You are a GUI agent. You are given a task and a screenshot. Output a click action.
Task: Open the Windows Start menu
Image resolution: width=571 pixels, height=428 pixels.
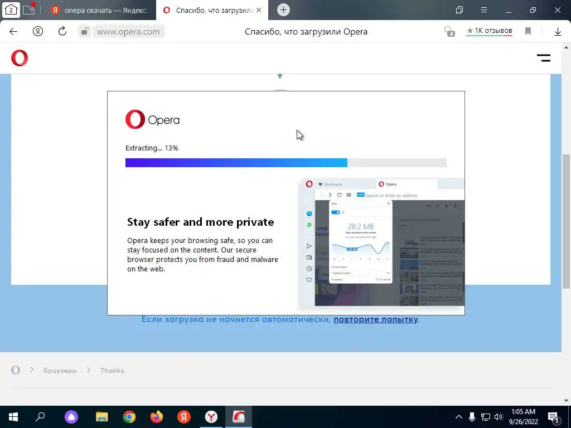tap(13, 417)
